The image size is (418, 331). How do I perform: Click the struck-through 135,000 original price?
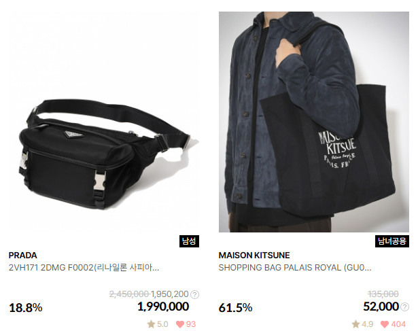[383, 294]
